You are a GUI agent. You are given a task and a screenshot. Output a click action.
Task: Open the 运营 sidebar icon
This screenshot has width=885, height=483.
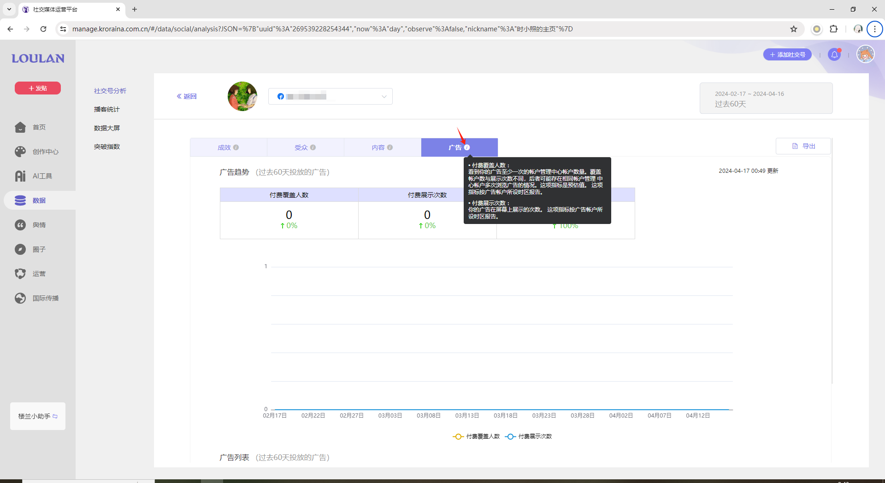coord(20,274)
